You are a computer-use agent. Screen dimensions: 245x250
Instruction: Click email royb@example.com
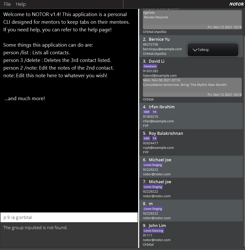(158, 148)
